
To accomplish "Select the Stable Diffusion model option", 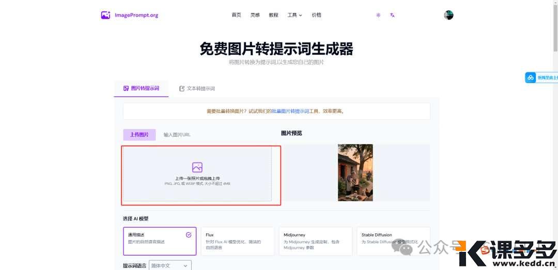I will point(394,241).
